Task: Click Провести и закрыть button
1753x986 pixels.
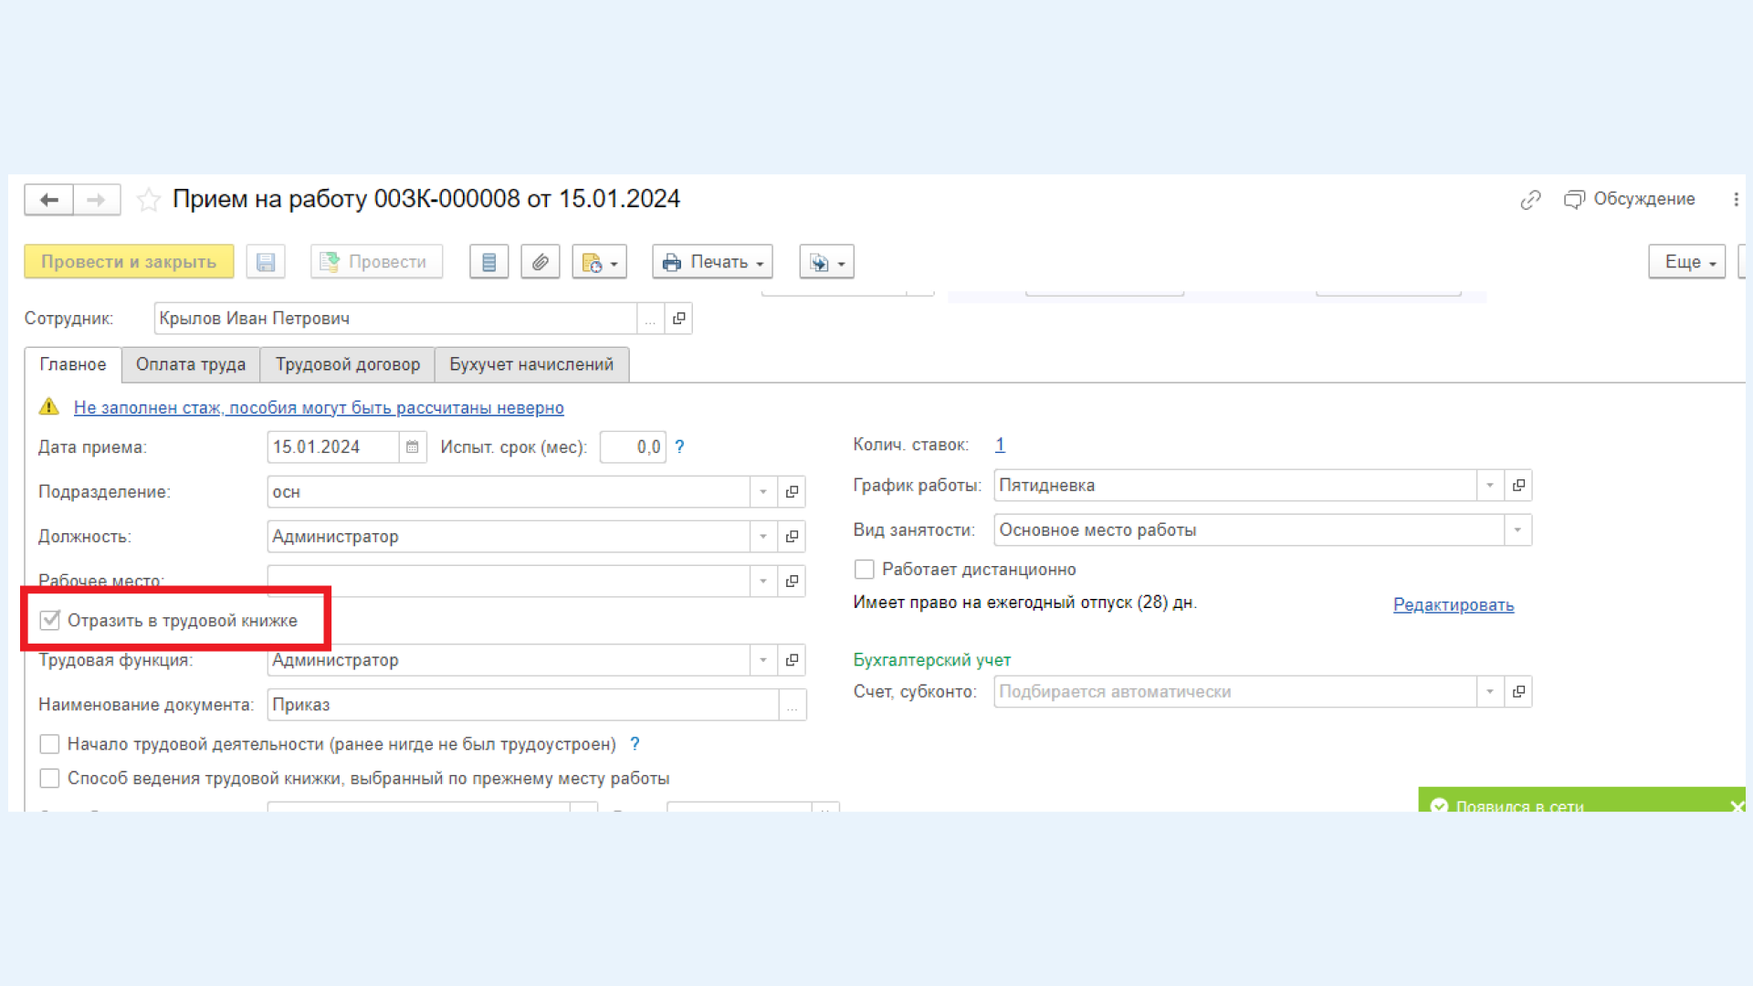Action: [x=128, y=261]
